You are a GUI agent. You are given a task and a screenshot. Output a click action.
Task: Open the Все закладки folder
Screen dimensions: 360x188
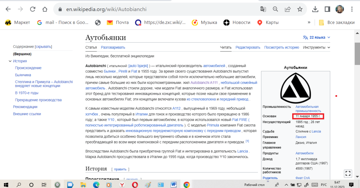pyautogui.click(x=337, y=22)
